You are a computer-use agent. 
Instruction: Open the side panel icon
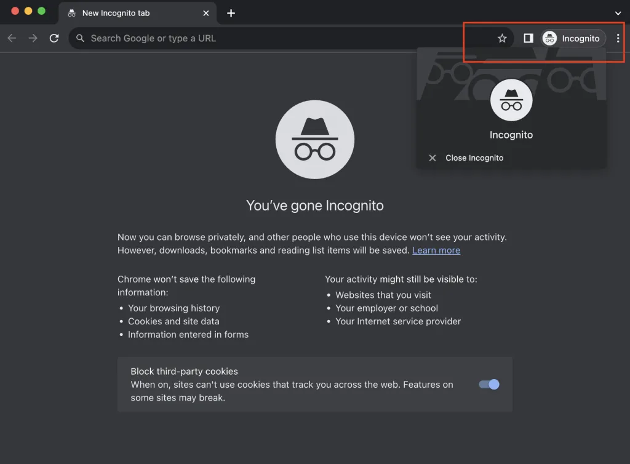(527, 38)
